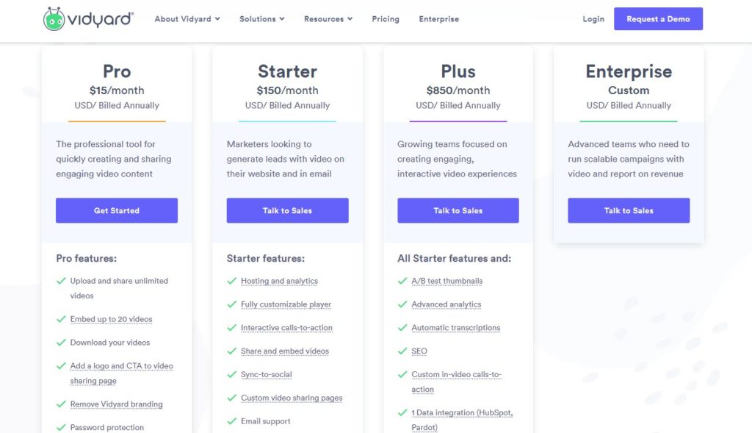The width and height of the screenshot is (752, 433).
Task: Click the Embed up to 20 videos link
Action: [112, 319]
